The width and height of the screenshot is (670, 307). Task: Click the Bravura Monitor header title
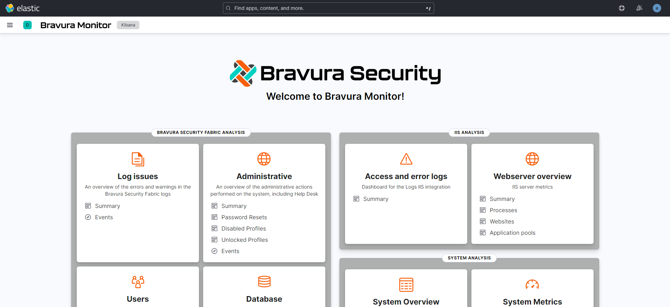tap(76, 25)
